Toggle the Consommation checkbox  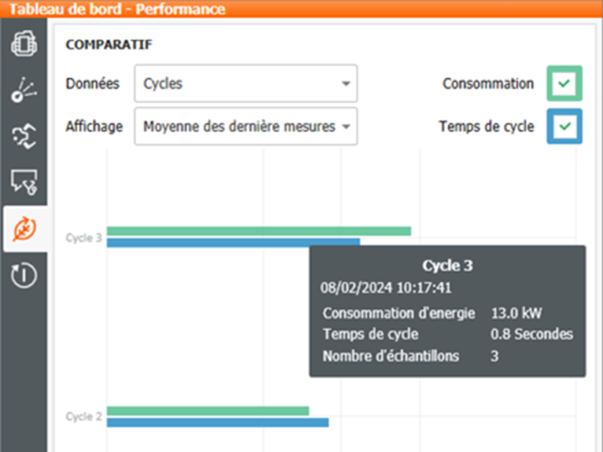(564, 84)
